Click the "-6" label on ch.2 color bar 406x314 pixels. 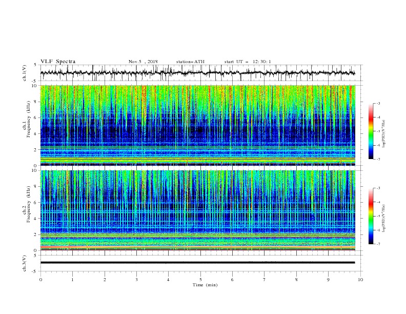pyautogui.click(x=378, y=230)
